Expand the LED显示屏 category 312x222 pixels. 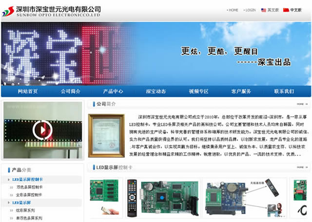pyautogui.click(x=21, y=202)
